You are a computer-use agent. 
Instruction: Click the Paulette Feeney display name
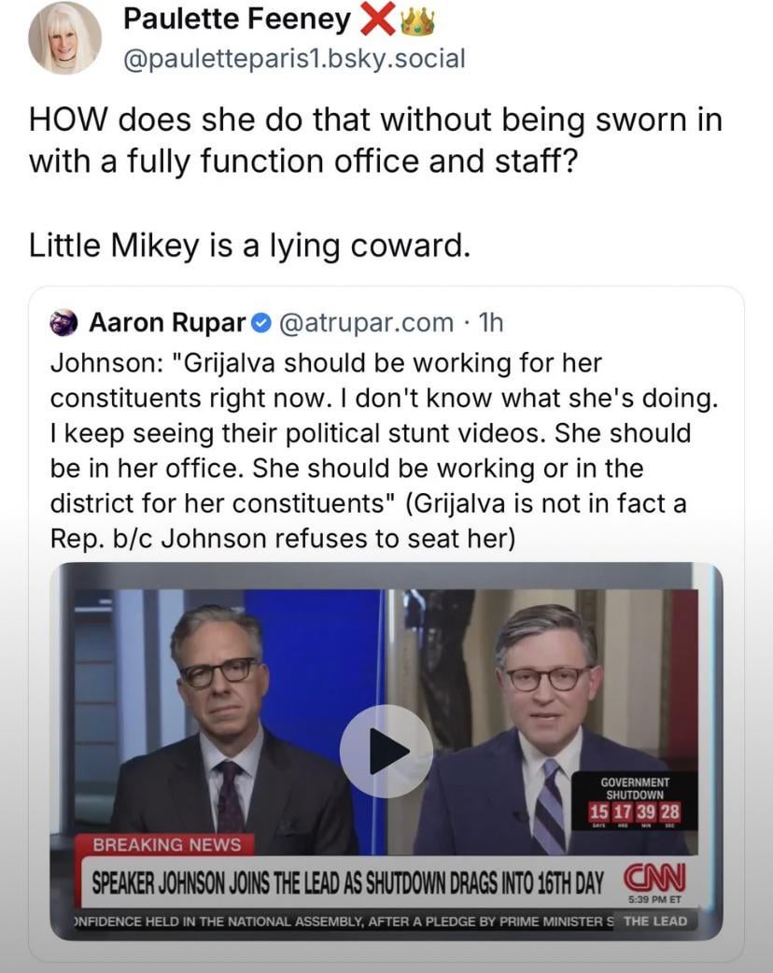click(237, 20)
